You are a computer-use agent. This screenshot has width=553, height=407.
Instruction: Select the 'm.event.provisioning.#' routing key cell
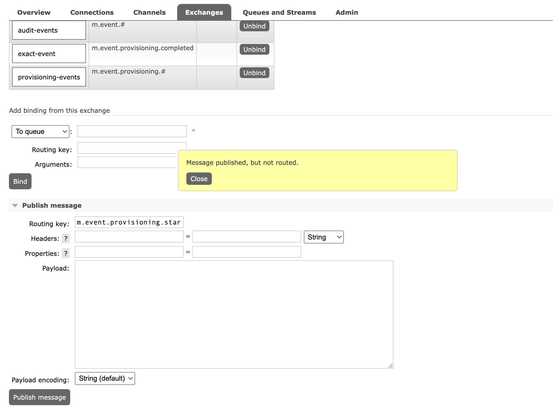[143, 78]
